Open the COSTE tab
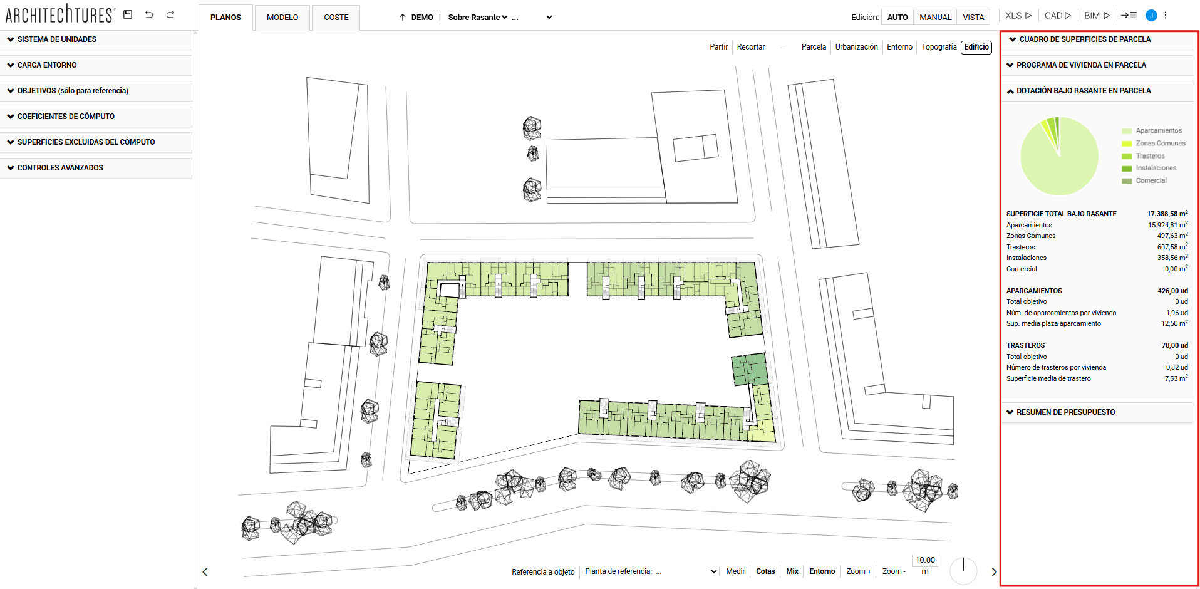The width and height of the screenshot is (1200, 589). click(336, 18)
